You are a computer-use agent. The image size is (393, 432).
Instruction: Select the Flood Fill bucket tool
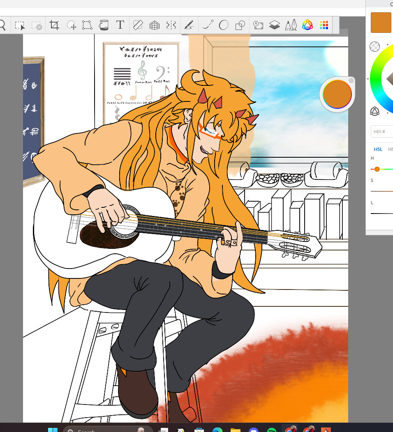(104, 25)
